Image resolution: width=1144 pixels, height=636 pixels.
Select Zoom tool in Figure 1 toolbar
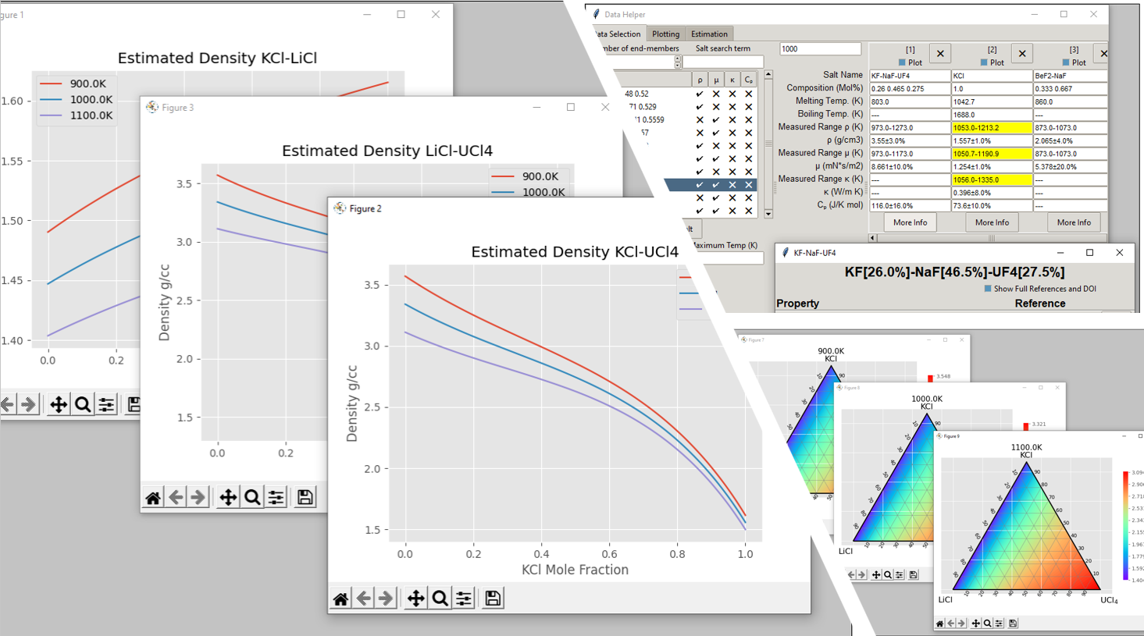(x=82, y=404)
